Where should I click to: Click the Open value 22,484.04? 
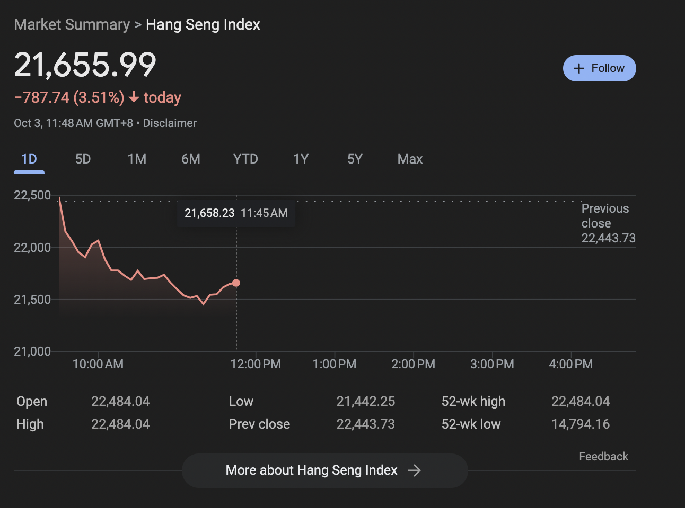[x=120, y=402]
